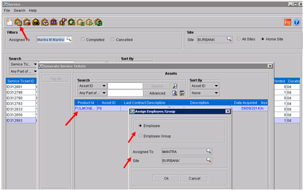Toggle the Completed checkbox
This screenshot has width=303, height=190.
pos(83,39)
